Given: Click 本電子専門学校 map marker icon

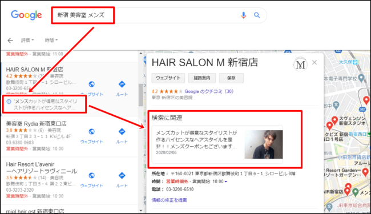Looking at the screenshot, I should click(361, 78).
